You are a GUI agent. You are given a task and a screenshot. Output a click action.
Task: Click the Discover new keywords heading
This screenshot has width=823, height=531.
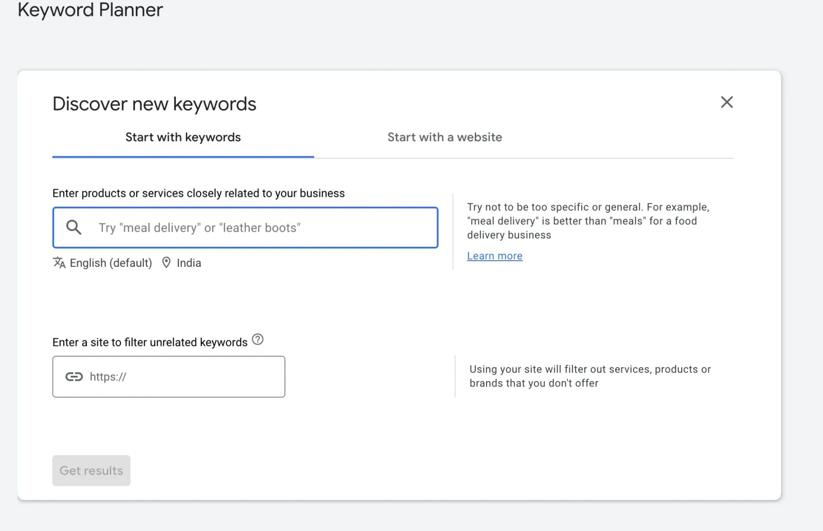(154, 104)
